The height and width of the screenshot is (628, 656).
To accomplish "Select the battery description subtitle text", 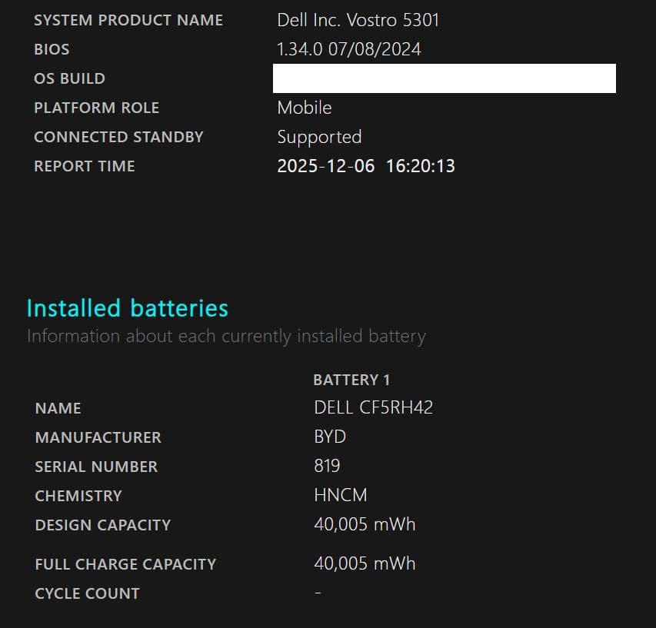I will tap(226, 336).
